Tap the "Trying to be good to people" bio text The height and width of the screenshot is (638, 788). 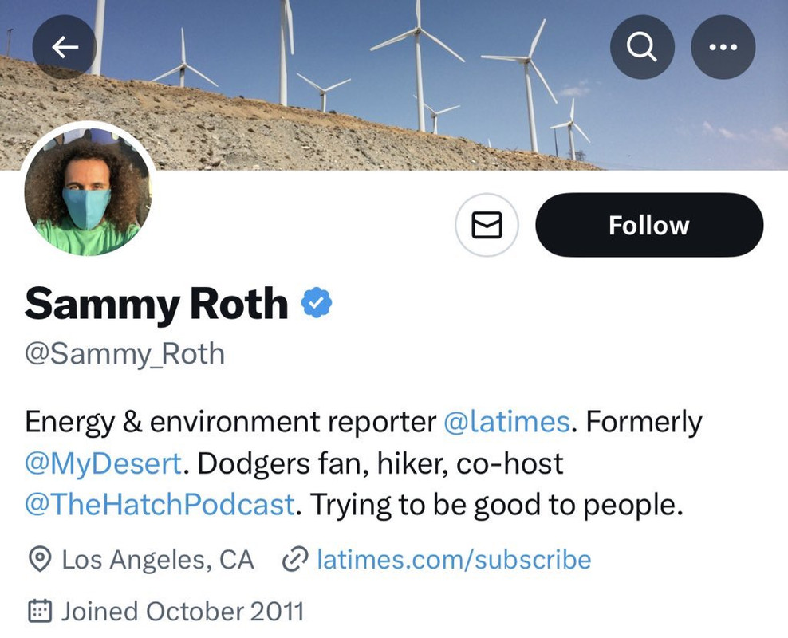coord(496,505)
